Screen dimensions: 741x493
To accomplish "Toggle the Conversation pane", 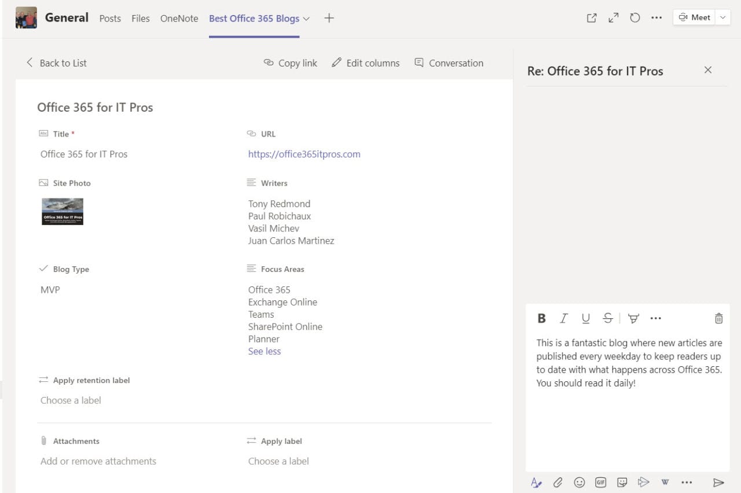I will 449,63.
